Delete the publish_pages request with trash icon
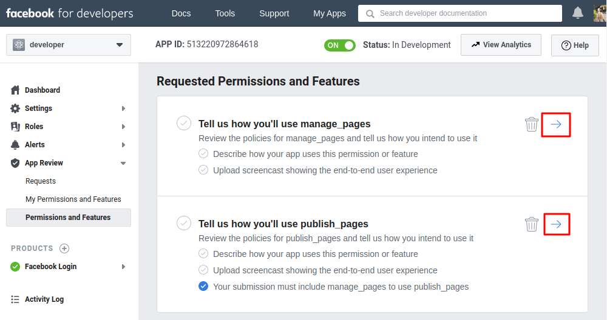Image resolution: width=607 pixels, height=320 pixels. [532, 224]
